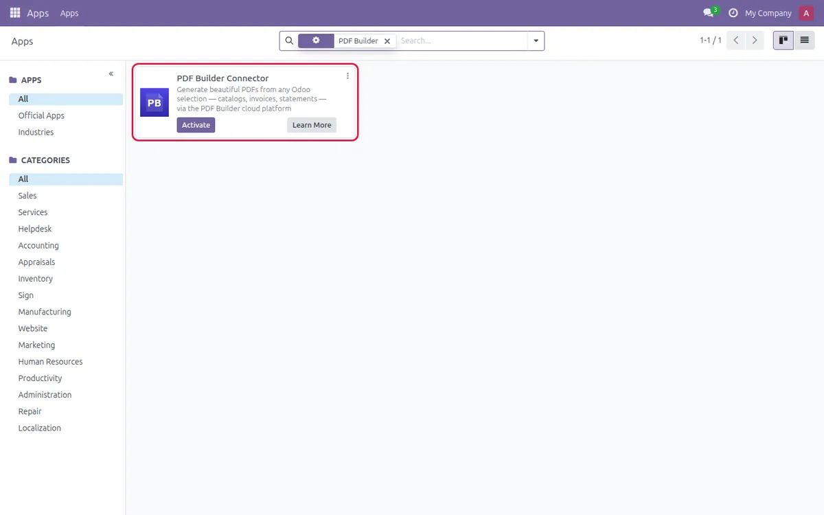This screenshot has width=824, height=515.
Task: Collapse the left filter sidebar
Action: (111, 73)
